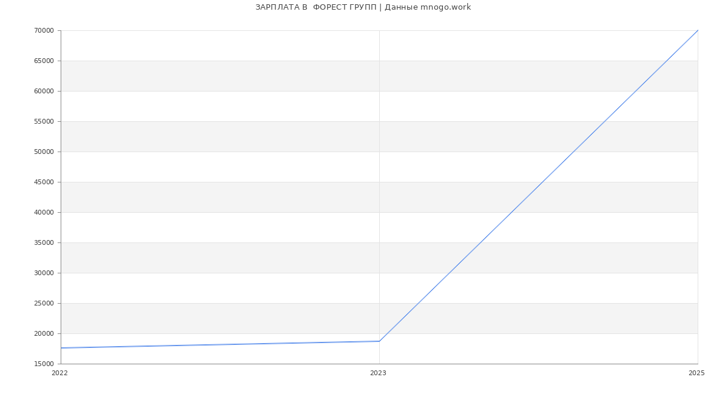Click the 2022 starting point of the line

point(61,348)
